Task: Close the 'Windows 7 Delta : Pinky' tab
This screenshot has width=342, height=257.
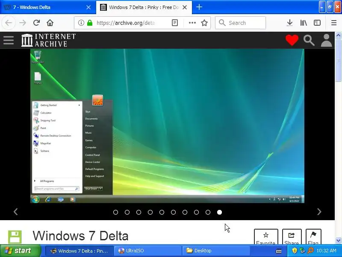Action: (185, 7)
